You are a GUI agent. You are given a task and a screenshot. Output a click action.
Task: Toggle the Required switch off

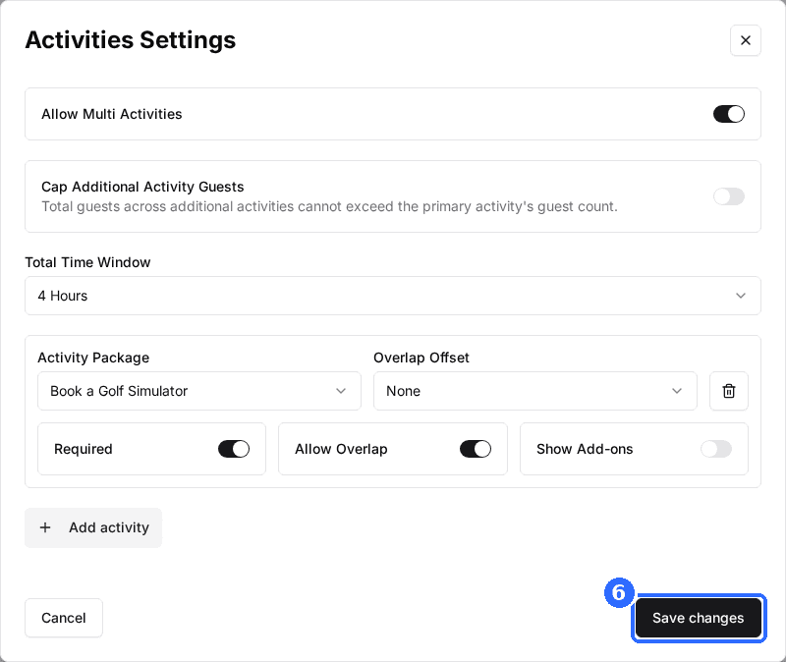point(234,449)
